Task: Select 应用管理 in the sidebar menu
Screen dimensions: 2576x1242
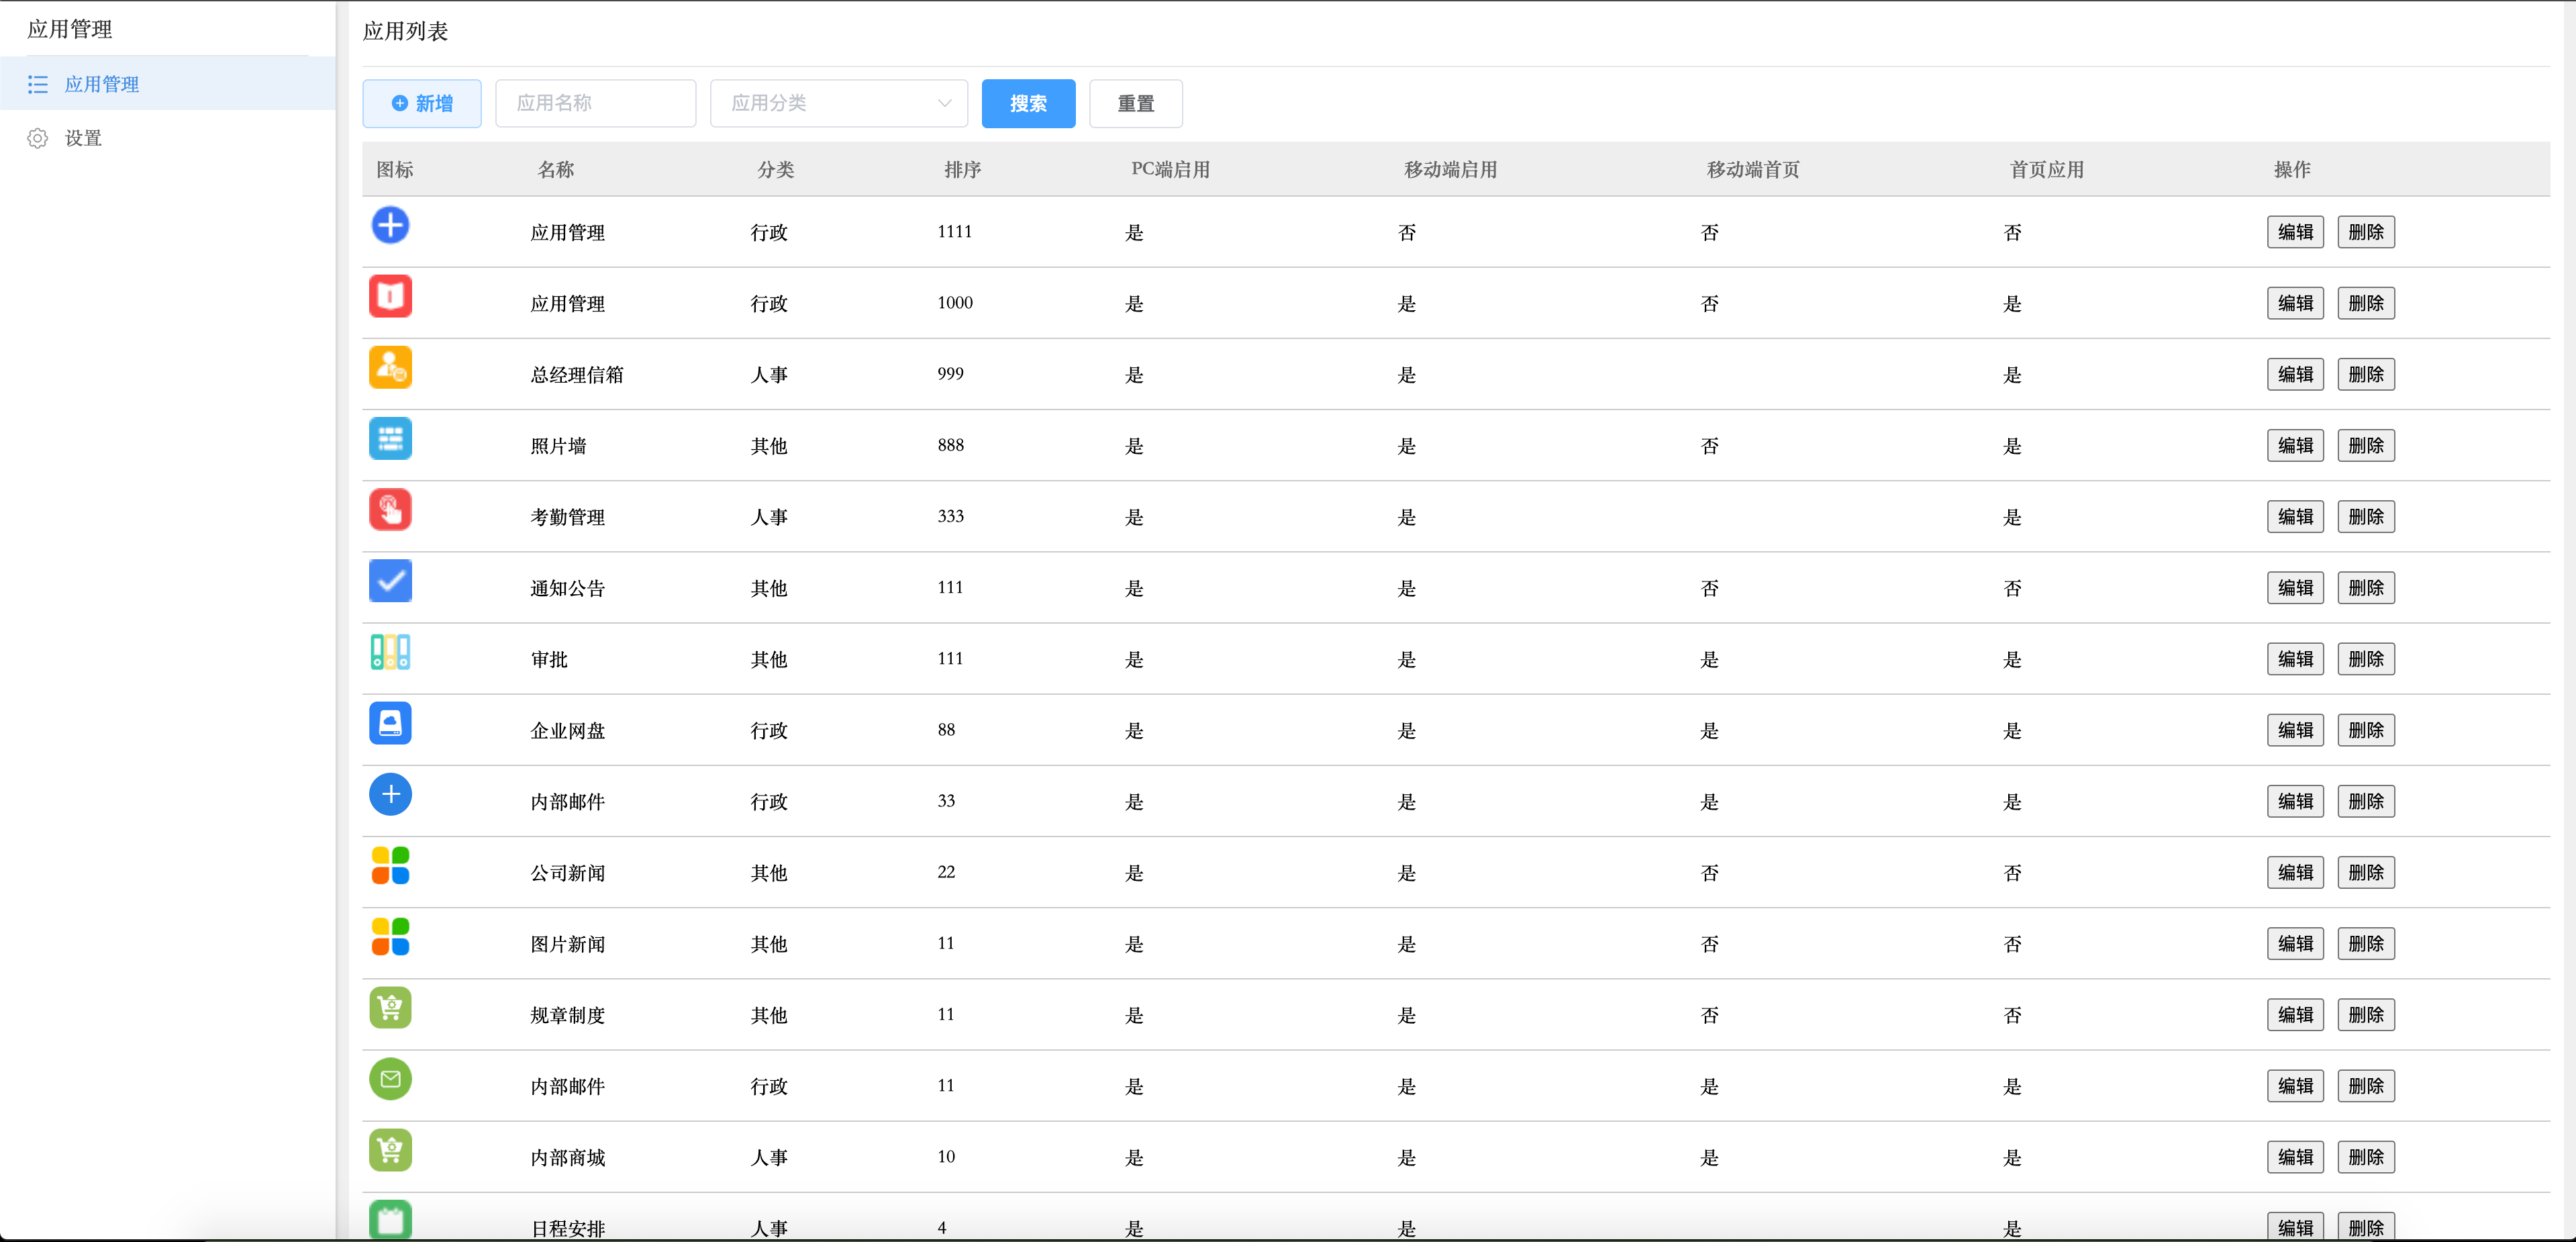Action: [102, 84]
